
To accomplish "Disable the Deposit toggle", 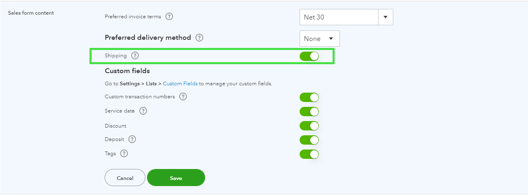I will click(309, 140).
